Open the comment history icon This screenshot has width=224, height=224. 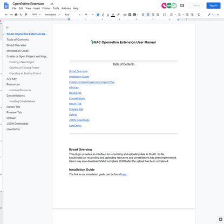pos(182,5)
